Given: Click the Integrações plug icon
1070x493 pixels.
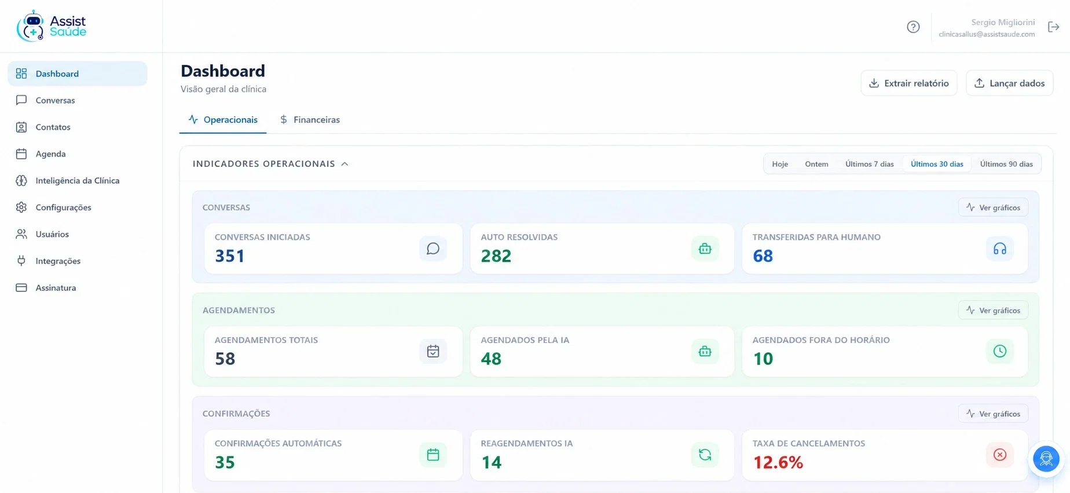Looking at the screenshot, I should (21, 261).
